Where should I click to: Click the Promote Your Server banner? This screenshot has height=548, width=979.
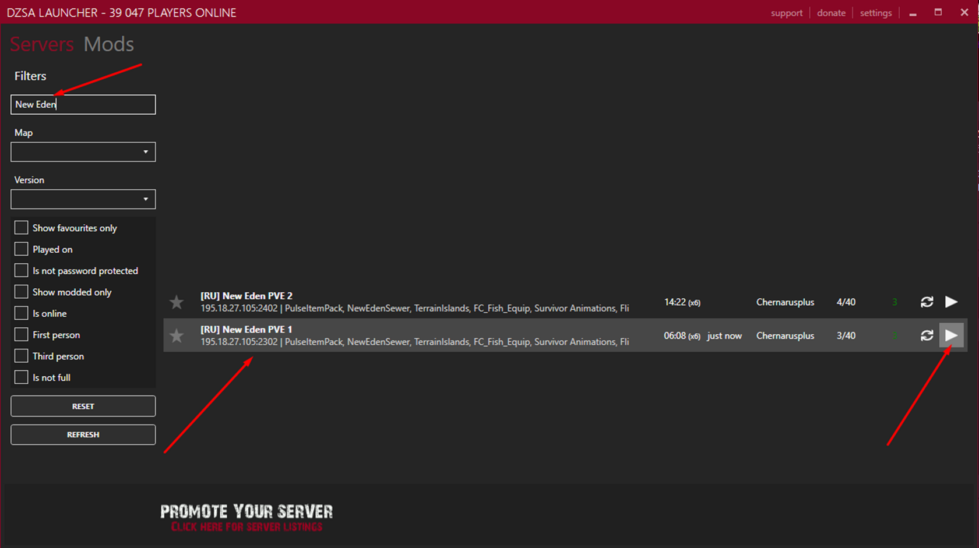tap(246, 518)
